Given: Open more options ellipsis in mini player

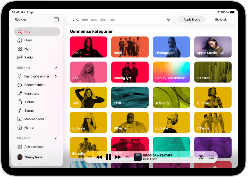Looking at the screenshot, I should pos(191,157).
